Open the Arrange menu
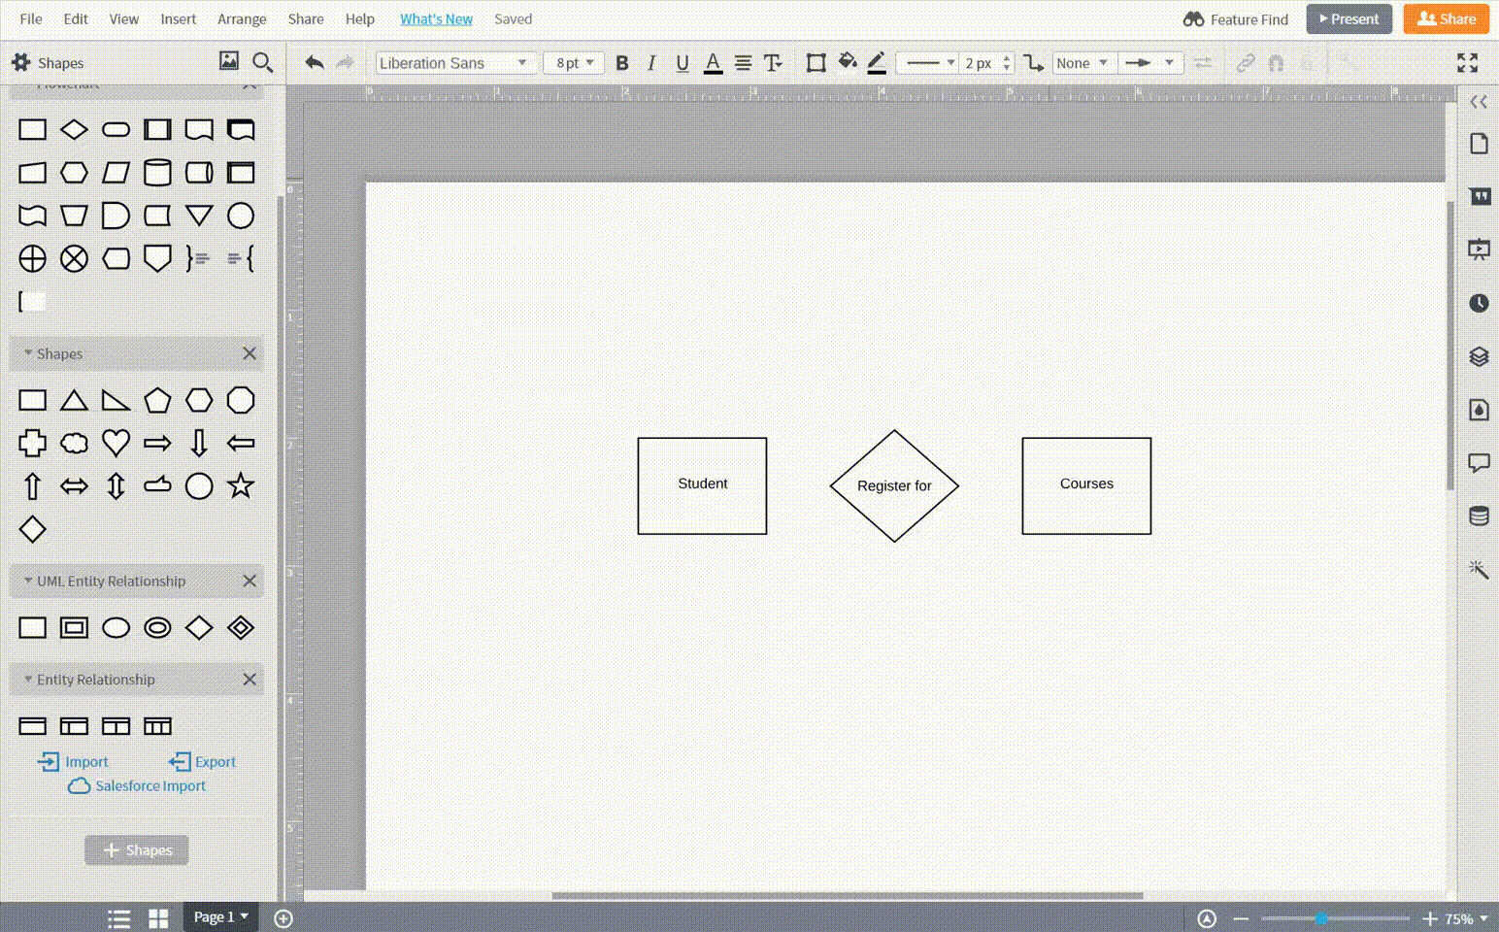 pos(242,18)
